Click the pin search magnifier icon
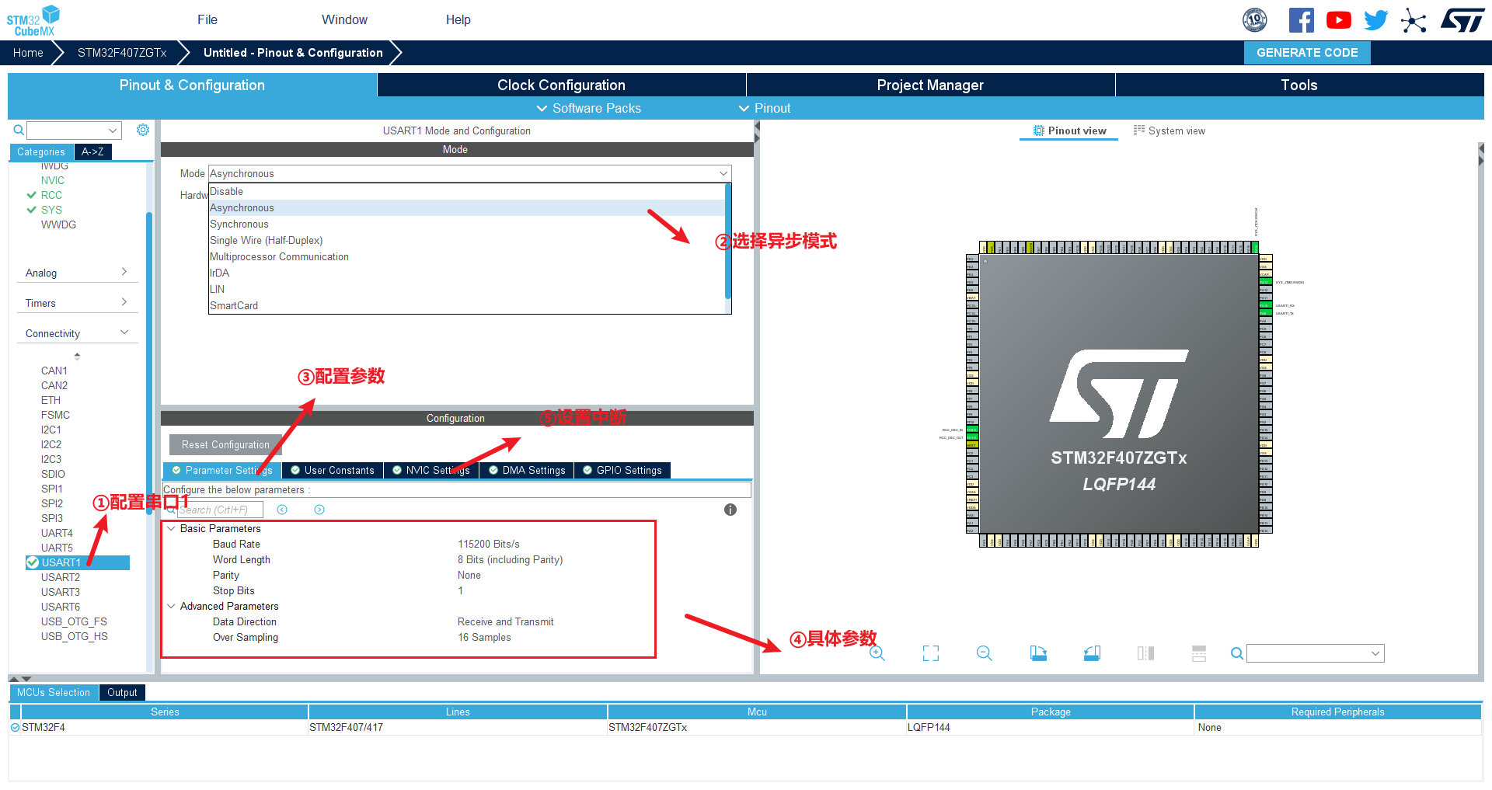 coord(1237,653)
